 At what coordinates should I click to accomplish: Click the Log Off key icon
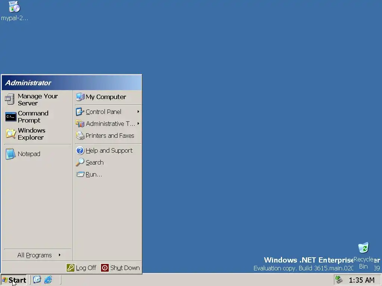pos(71,268)
